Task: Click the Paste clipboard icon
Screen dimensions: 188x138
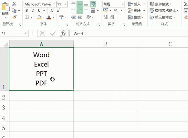Action: [5, 7]
